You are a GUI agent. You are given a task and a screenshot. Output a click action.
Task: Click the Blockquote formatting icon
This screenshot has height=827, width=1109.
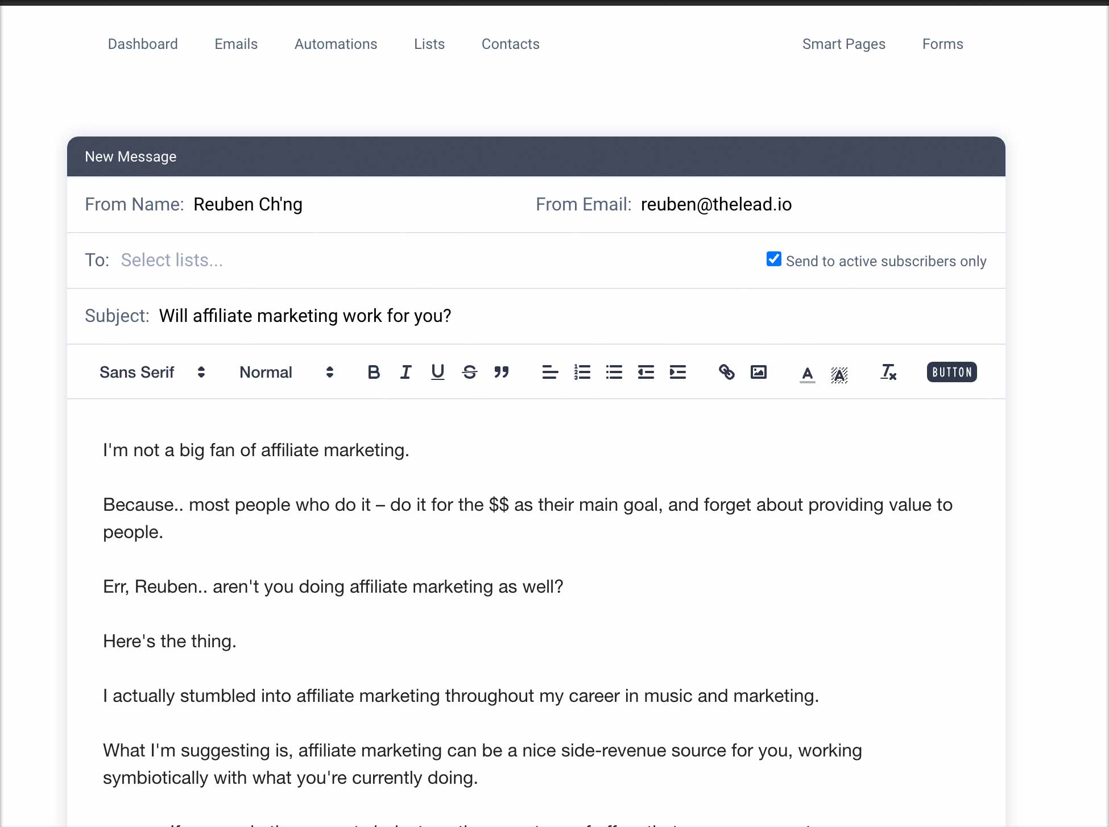click(x=500, y=372)
